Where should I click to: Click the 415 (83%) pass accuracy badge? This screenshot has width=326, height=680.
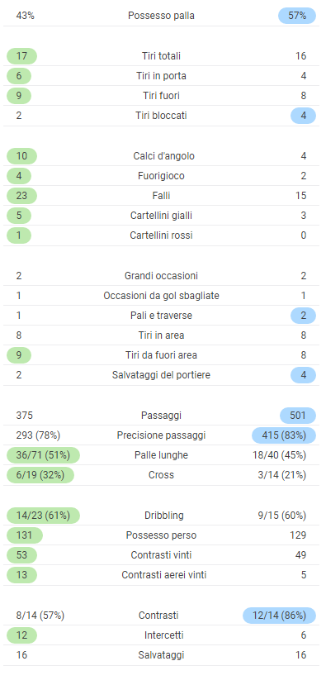coord(284,435)
